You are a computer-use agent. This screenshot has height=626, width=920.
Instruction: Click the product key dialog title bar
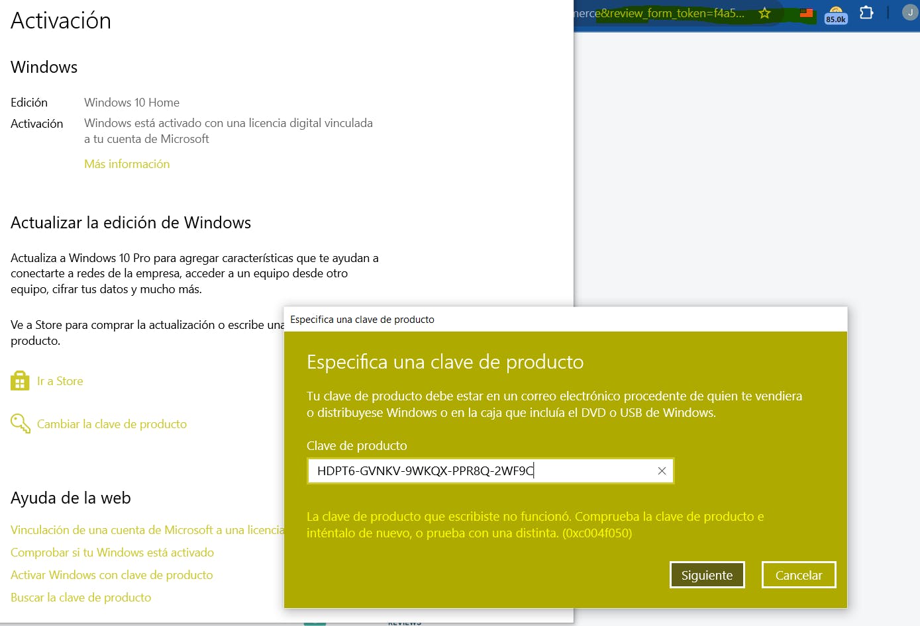563,319
